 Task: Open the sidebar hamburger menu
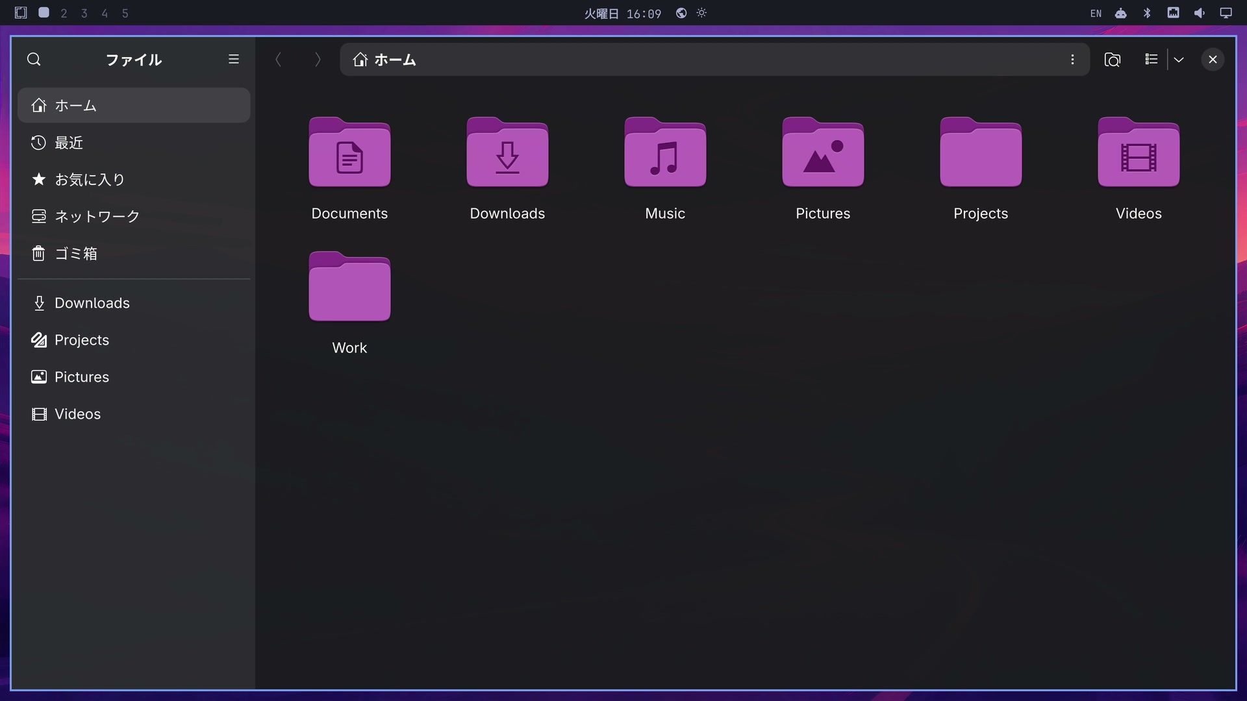coord(234,60)
